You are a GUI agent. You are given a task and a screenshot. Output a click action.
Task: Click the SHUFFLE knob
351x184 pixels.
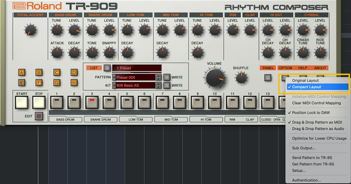pos(241,78)
